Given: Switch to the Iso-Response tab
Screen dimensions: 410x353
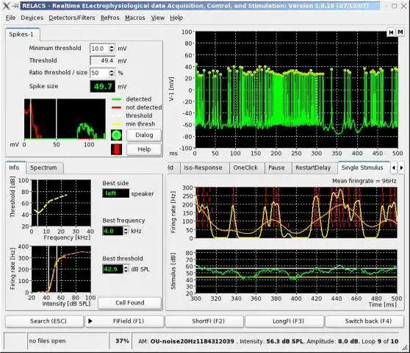Looking at the screenshot, I should (204, 168).
